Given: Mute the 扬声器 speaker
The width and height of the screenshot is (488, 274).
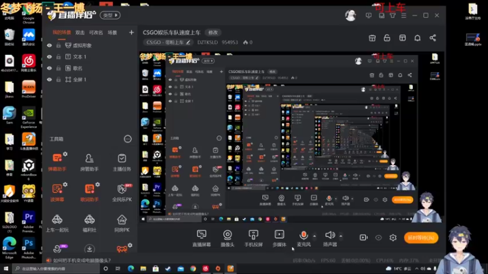Looking at the screenshot, I should click(330, 238).
